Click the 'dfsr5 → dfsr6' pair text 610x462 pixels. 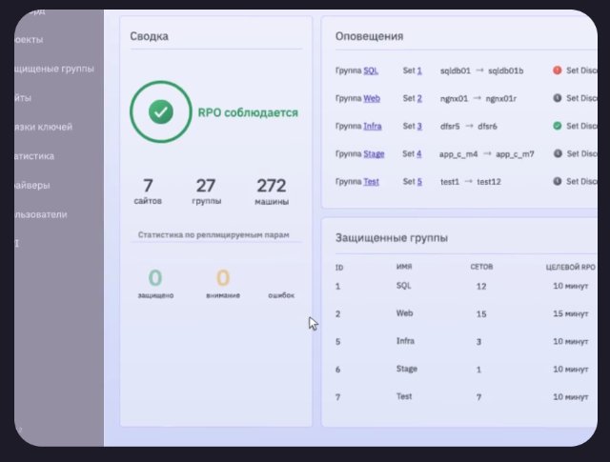[468, 127]
